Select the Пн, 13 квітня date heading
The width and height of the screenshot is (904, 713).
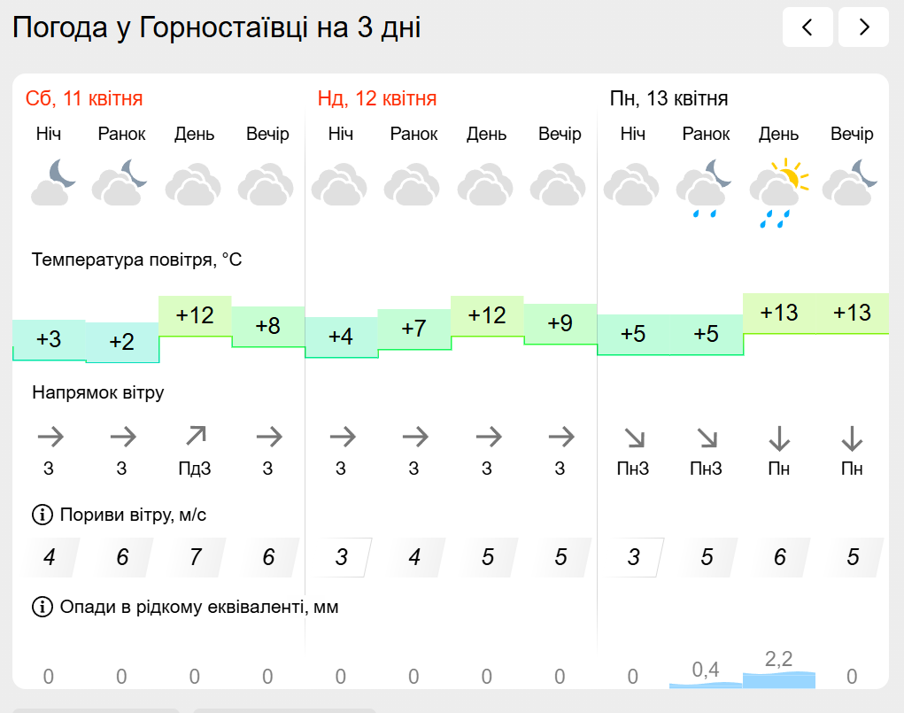[x=669, y=98]
